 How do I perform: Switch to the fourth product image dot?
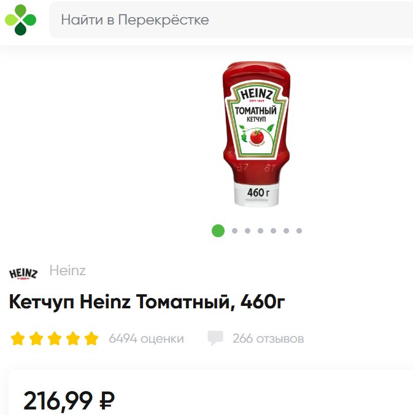pyautogui.click(x=260, y=230)
